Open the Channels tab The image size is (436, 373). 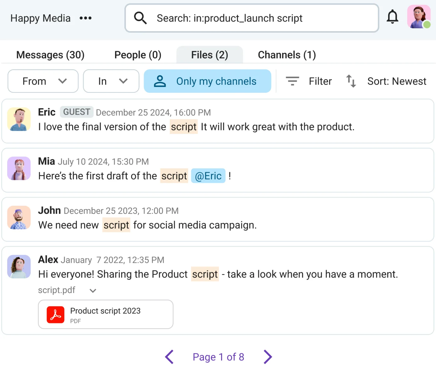tap(287, 54)
